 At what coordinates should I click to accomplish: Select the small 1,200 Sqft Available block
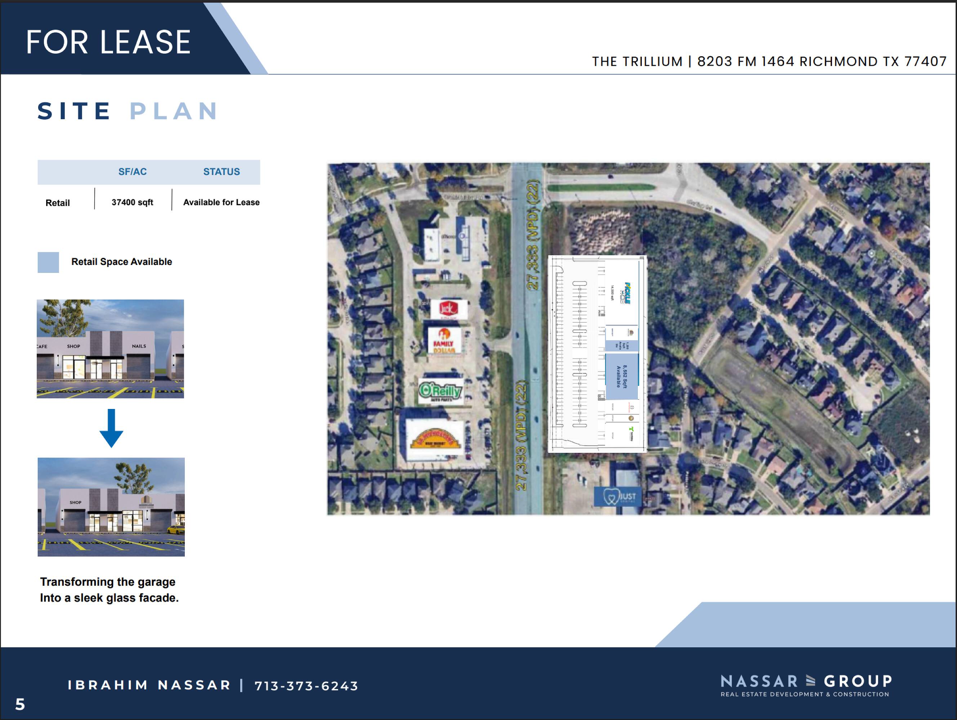622,346
